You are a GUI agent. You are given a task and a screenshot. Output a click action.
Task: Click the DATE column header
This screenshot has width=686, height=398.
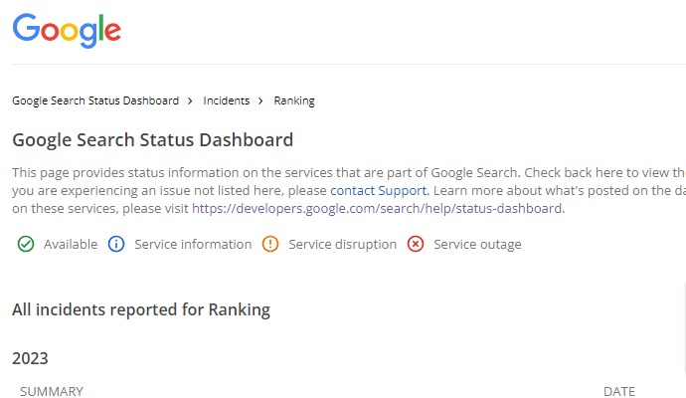coord(618,391)
